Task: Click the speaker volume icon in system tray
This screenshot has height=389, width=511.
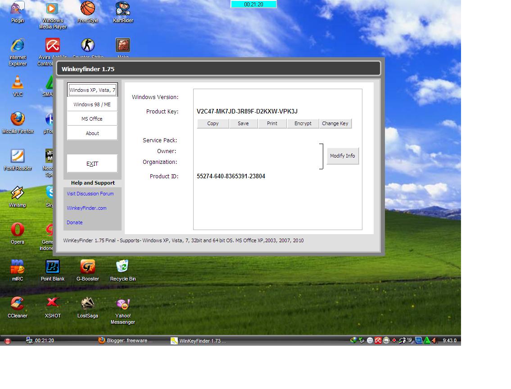Action: pyautogui.click(x=434, y=340)
